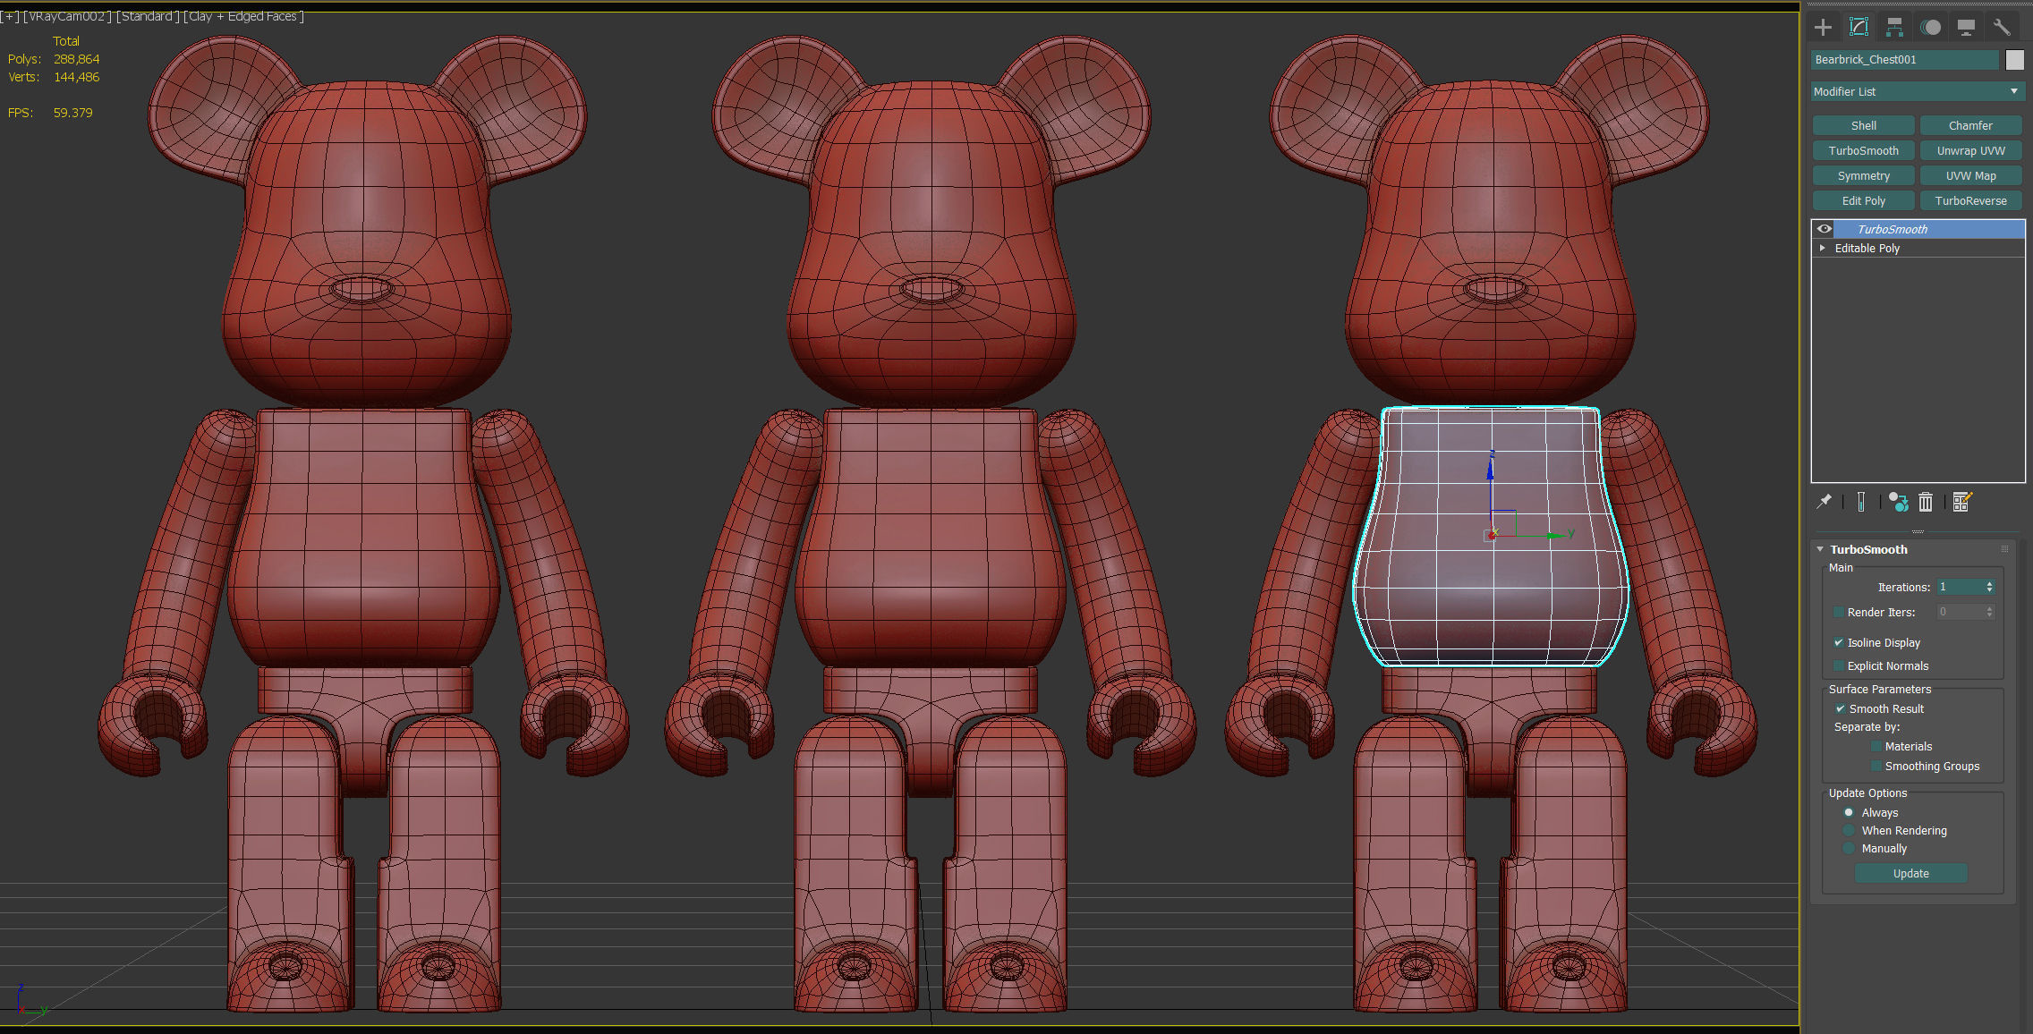Screen dimensions: 2033x1034
Task: Expand the Editable Poly stack entry
Action: [x=1822, y=248]
